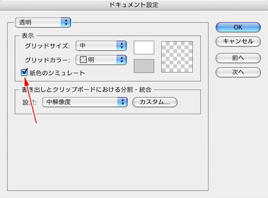Click the gray grid color swatch
The height and width of the screenshot is (198, 268).
[144, 66]
